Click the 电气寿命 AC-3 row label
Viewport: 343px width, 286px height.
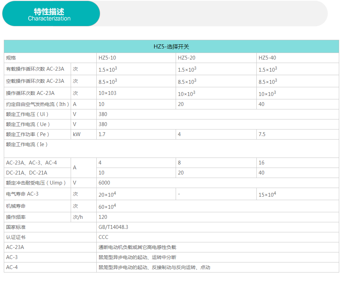tap(22, 194)
